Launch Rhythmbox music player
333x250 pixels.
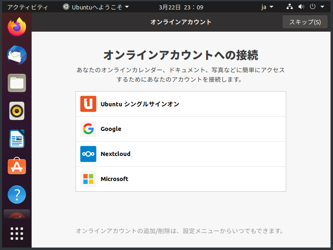(17, 111)
